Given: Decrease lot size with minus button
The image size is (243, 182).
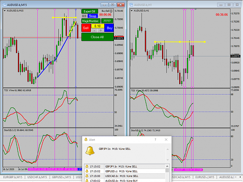Looking at the screenshot, I should [94, 30].
